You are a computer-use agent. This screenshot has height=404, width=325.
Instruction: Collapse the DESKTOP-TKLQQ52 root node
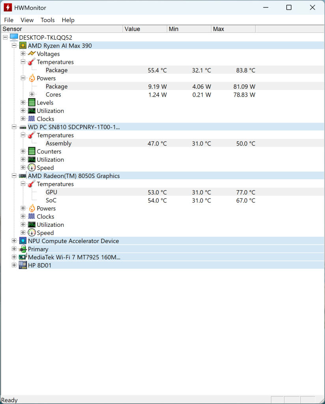[5, 37]
